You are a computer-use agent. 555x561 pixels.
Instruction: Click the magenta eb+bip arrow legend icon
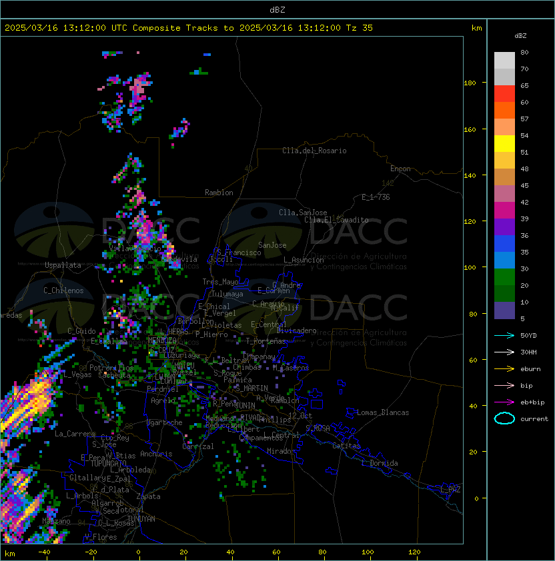[x=504, y=402]
